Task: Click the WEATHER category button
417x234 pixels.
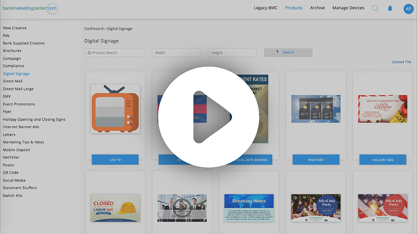Action: pos(316,160)
